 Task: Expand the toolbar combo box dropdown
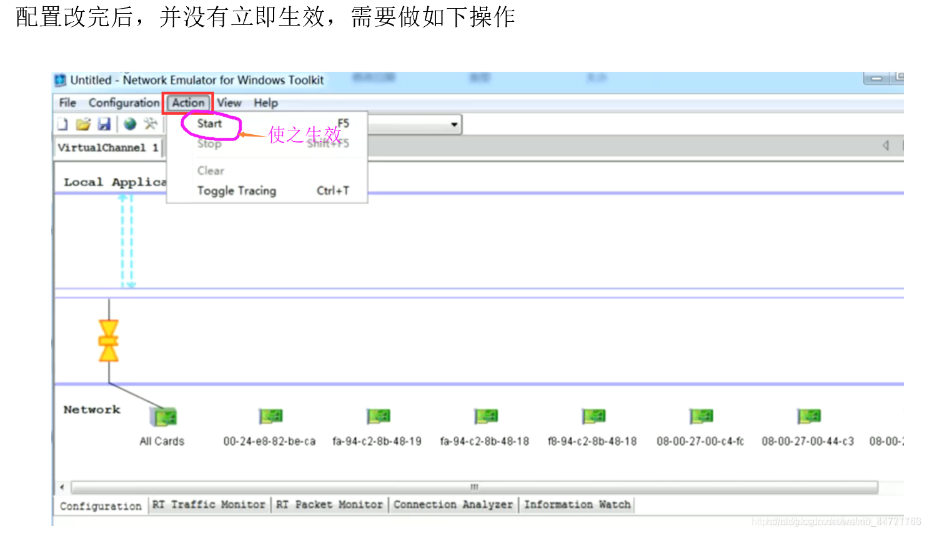point(454,124)
